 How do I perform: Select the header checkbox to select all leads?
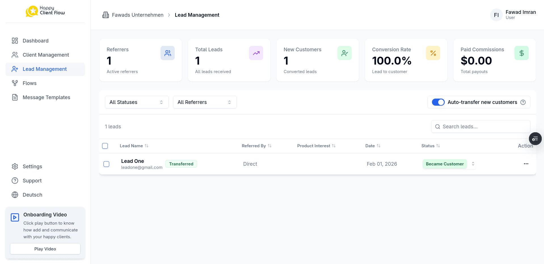(105, 146)
